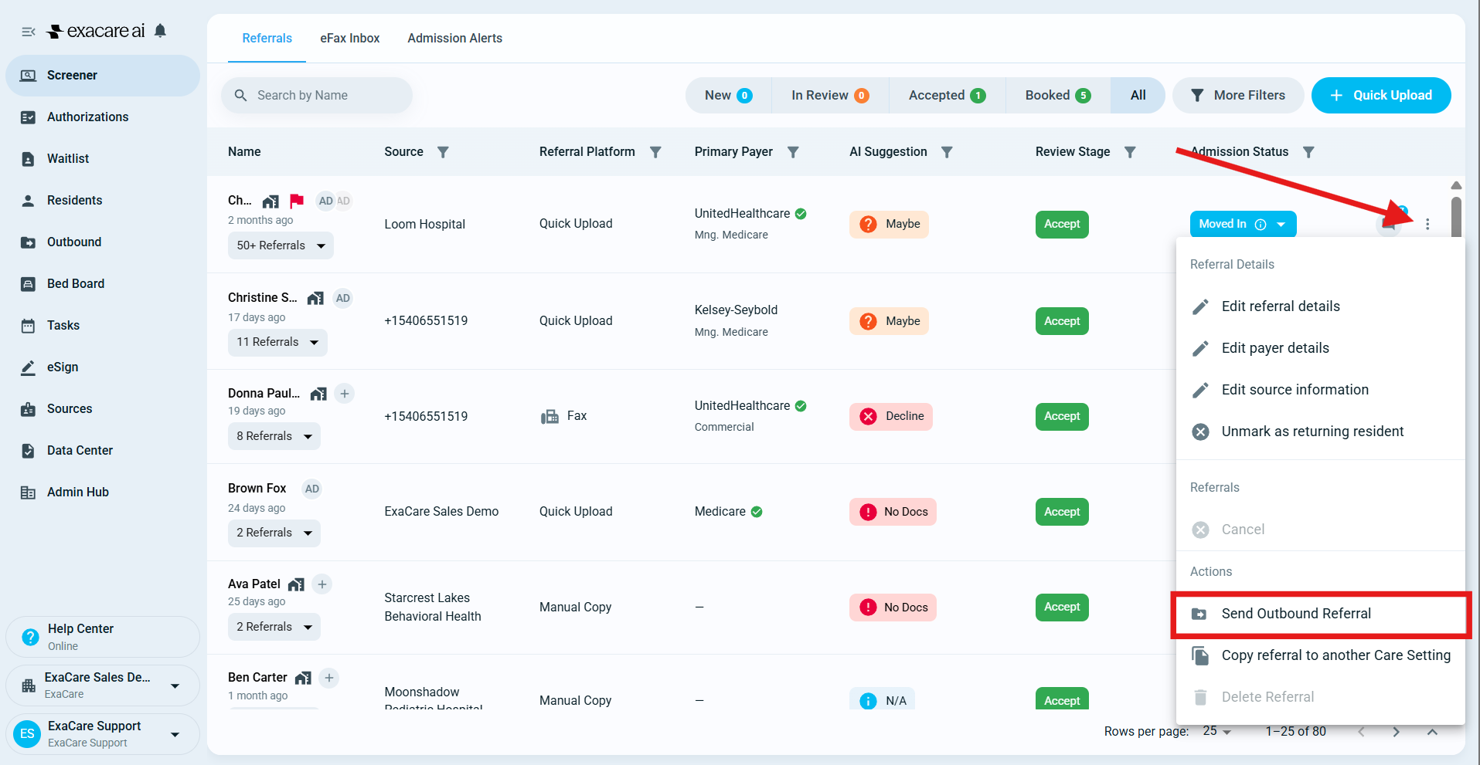Image resolution: width=1480 pixels, height=765 pixels.
Task: Filter the Admission Status column
Action: [1308, 152]
